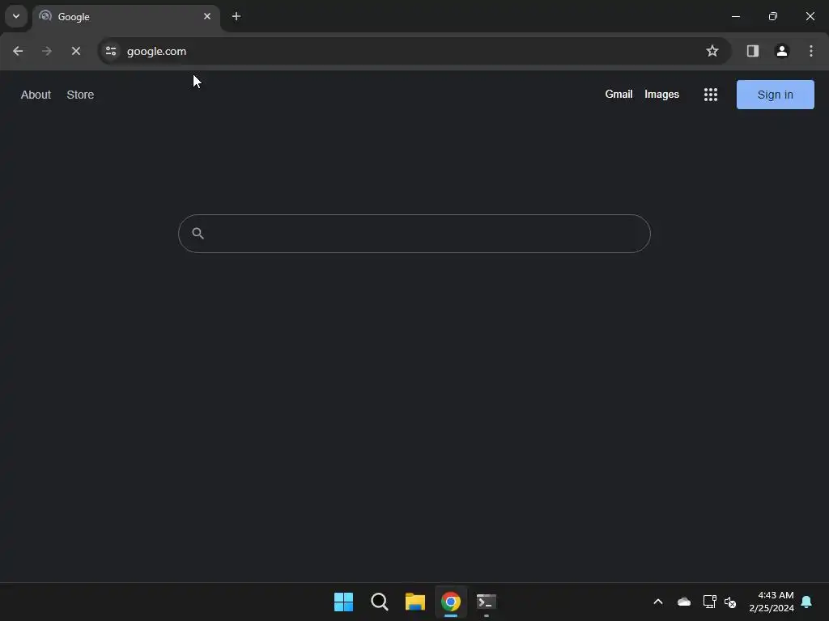
Task: Open the Windows Start menu
Action: [343, 602]
